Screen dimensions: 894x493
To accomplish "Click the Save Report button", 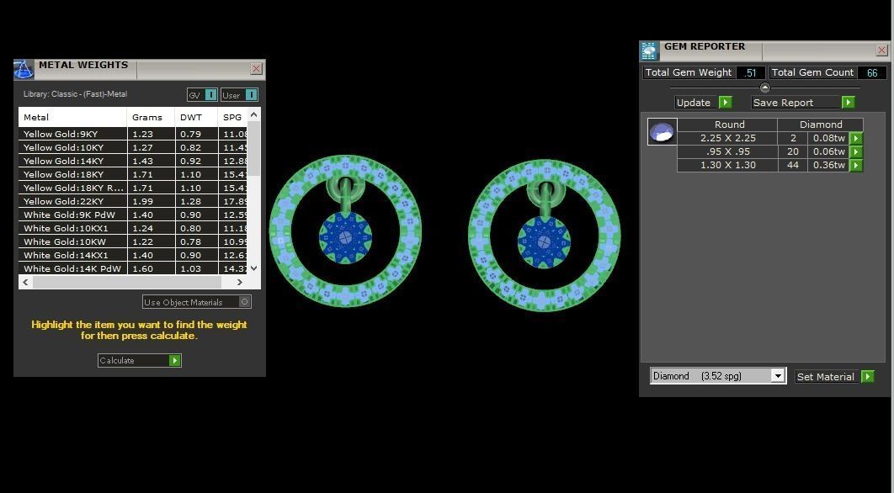I will [796, 103].
